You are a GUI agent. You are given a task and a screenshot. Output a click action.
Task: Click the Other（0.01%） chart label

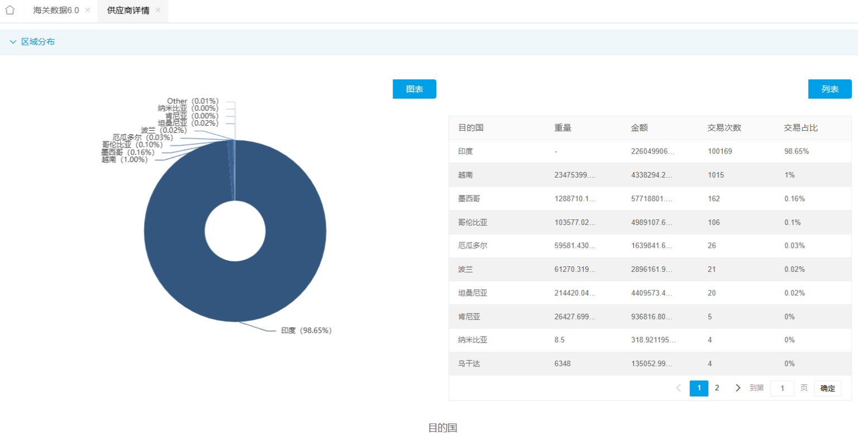(193, 101)
